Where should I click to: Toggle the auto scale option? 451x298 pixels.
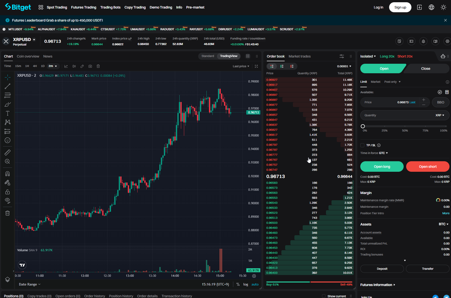tap(255, 284)
